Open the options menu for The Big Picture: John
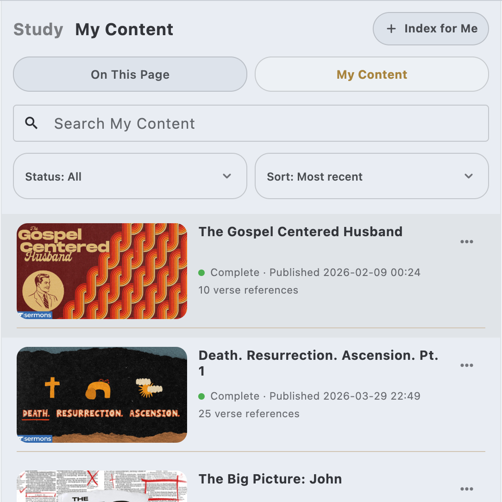502x502 pixels. [x=467, y=489]
